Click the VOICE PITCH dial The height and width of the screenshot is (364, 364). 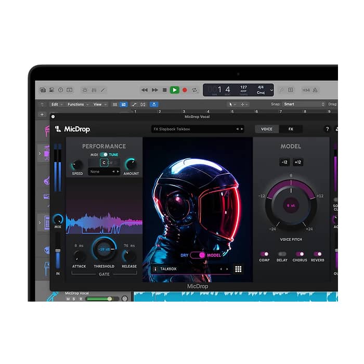(291, 205)
